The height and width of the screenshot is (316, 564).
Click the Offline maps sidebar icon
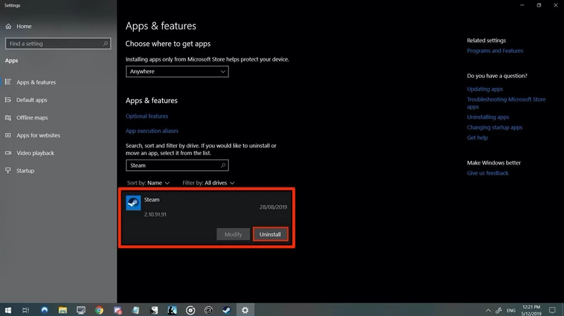(8, 117)
